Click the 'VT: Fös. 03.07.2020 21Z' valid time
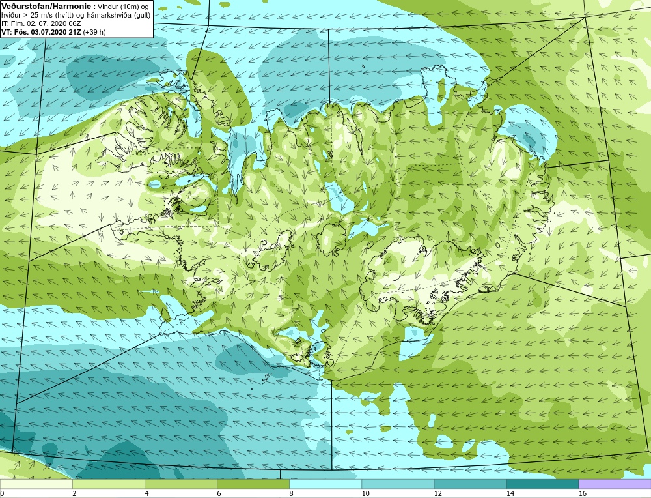 pyautogui.click(x=41, y=32)
